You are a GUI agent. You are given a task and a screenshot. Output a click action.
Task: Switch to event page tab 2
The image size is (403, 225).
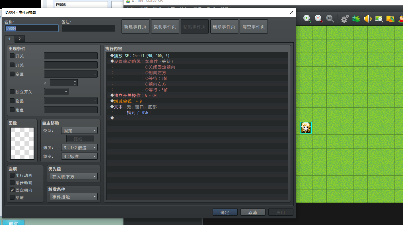pos(19,39)
